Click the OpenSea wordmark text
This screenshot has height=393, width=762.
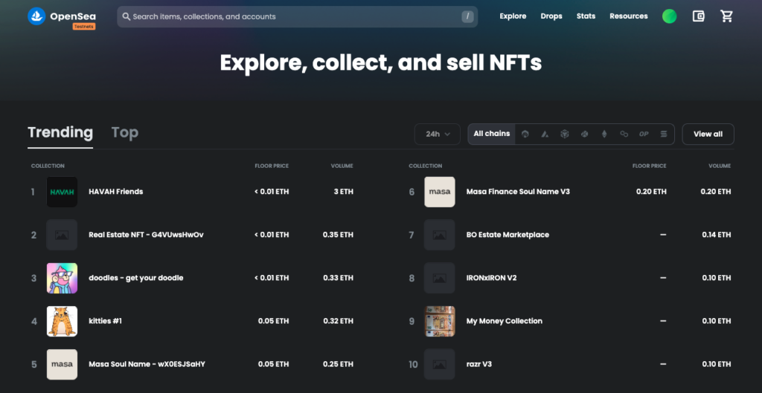(x=73, y=16)
